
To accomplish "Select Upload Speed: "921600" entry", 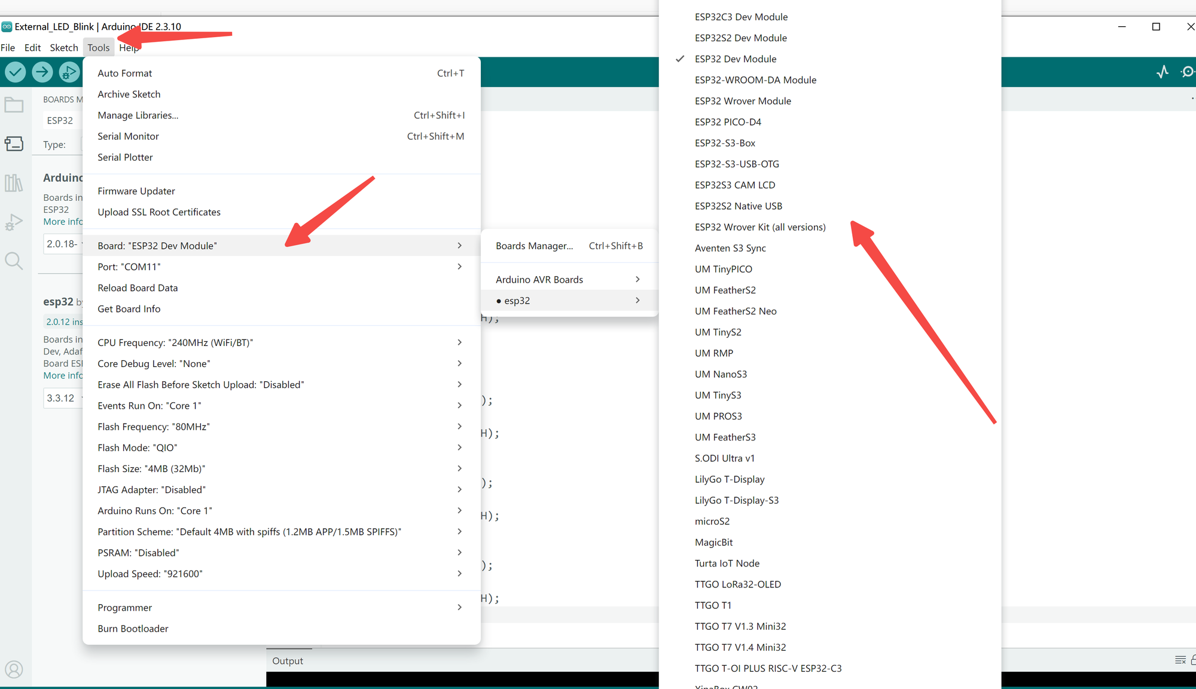I will [281, 574].
